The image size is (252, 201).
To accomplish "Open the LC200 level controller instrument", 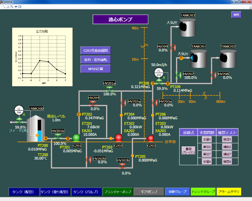I will (19, 111).
